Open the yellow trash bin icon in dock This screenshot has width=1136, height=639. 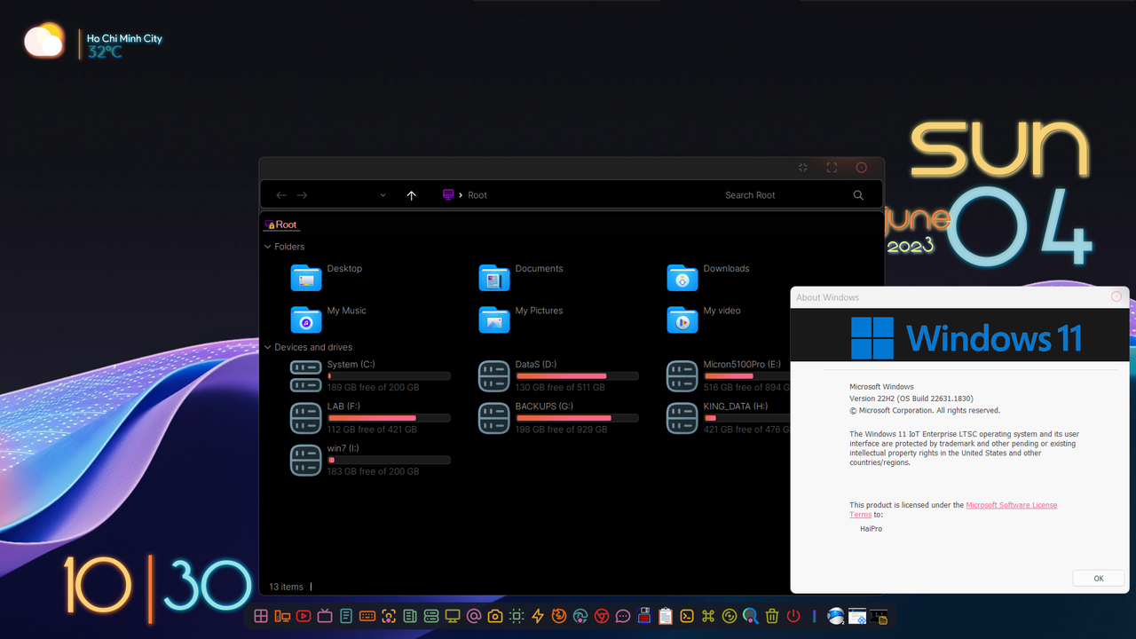(x=772, y=616)
